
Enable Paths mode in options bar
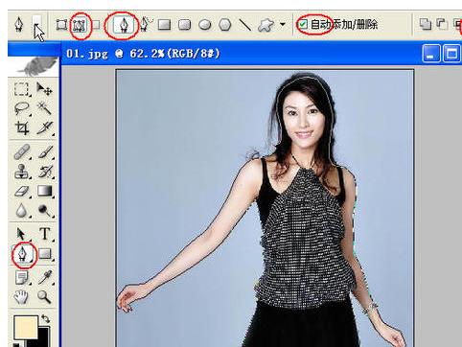point(79,25)
